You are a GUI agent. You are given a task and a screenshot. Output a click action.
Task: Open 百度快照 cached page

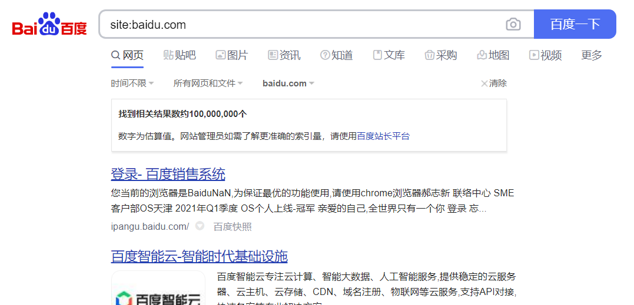coord(233,227)
